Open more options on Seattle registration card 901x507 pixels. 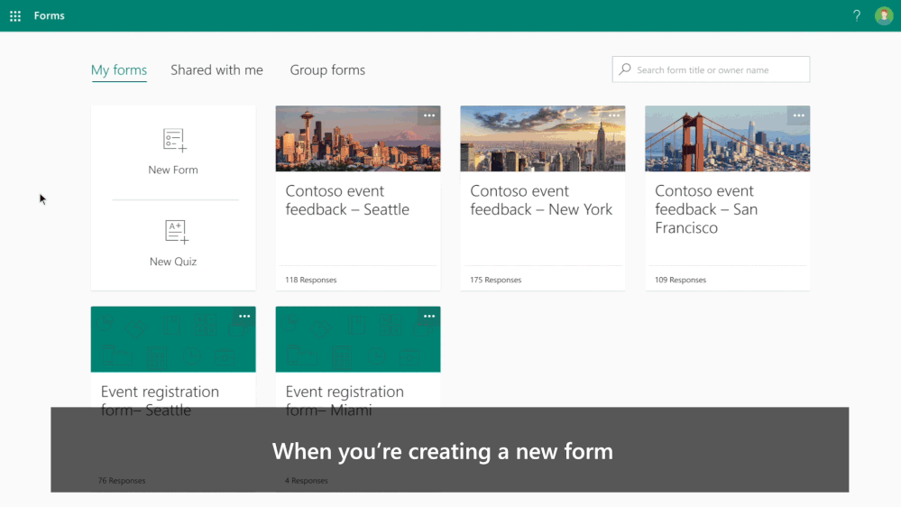[x=244, y=316]
